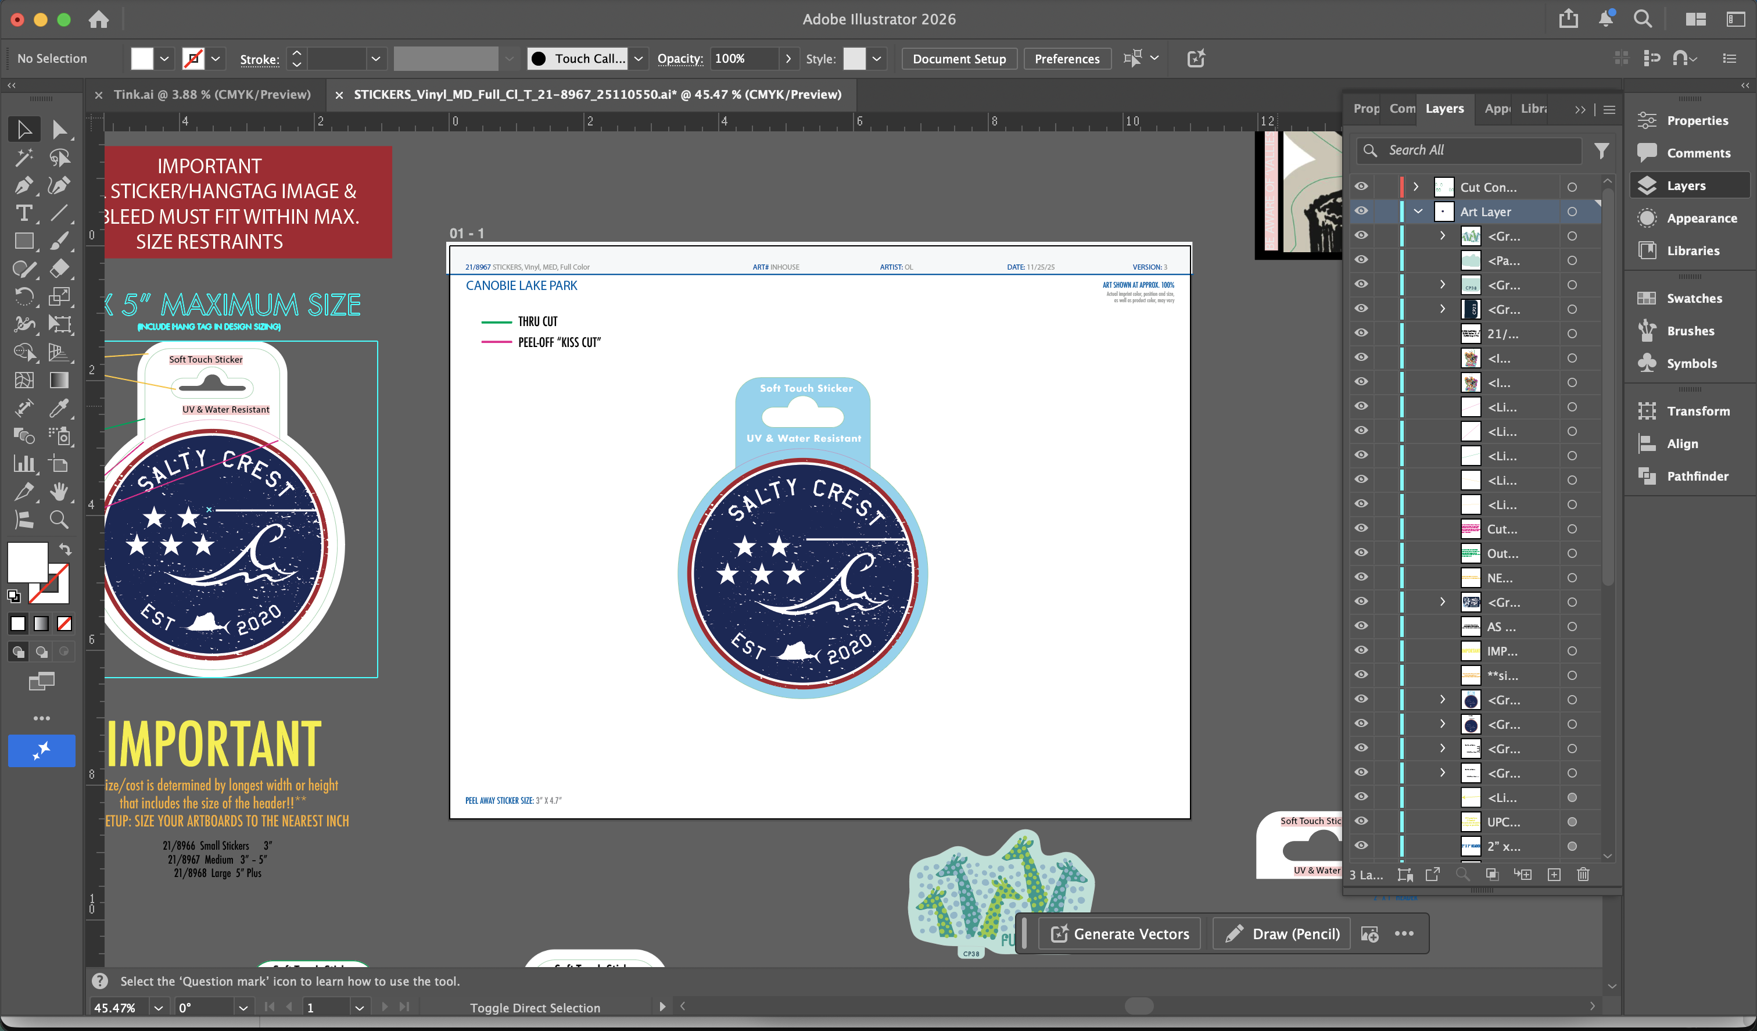This screenshot has height=1031, width=1757.
Task: Open the Home screen icon
Action: (x=98, y=20)
